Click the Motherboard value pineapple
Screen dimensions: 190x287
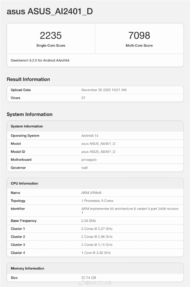click(89, 160)
